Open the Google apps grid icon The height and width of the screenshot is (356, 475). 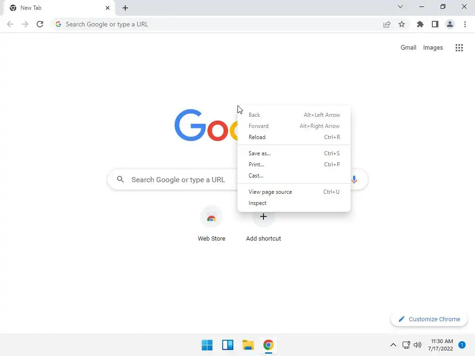pos(459,48)
